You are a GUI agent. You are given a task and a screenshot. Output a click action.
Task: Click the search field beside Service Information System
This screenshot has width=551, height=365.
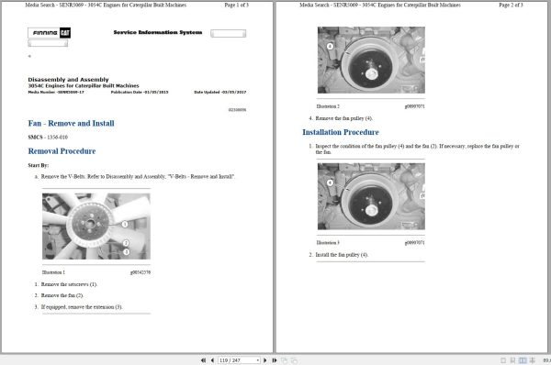(x=228, y=33)
